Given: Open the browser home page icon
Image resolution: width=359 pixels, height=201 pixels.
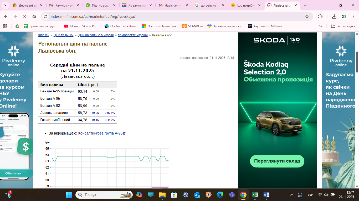Looking at the screenshot, I should 34,16.
